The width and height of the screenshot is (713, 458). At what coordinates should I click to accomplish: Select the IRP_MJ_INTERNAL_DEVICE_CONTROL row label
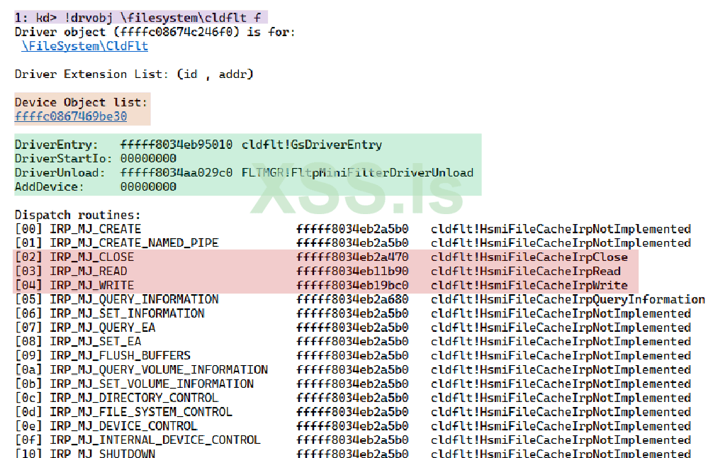tap(155, 440)
